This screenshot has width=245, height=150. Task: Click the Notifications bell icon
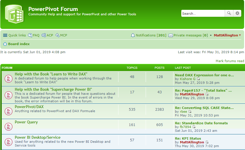(133, 35)
